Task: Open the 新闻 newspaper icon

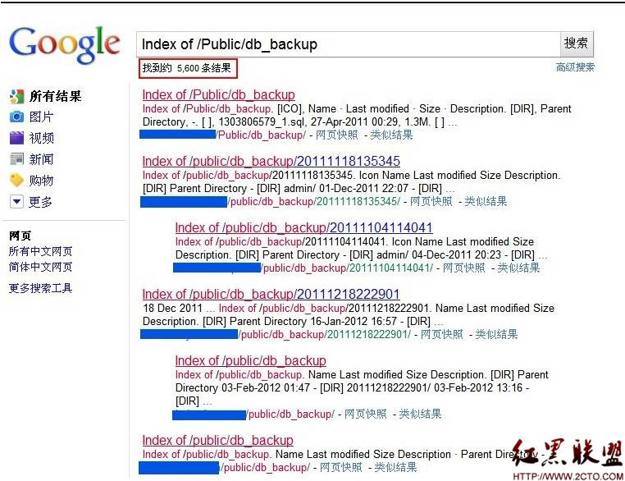Action: tap(16, 159)
